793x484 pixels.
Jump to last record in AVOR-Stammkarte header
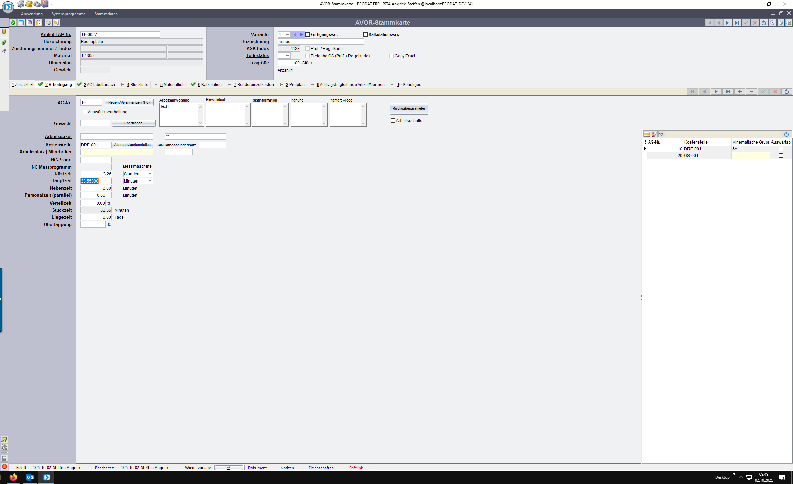(x=737, y=23)
